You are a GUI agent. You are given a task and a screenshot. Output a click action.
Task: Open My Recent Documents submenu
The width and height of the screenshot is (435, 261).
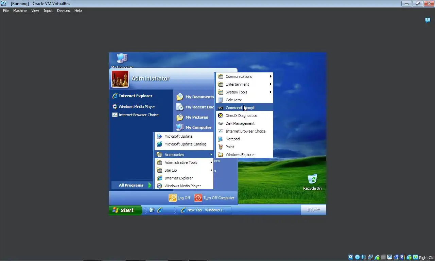195,107
